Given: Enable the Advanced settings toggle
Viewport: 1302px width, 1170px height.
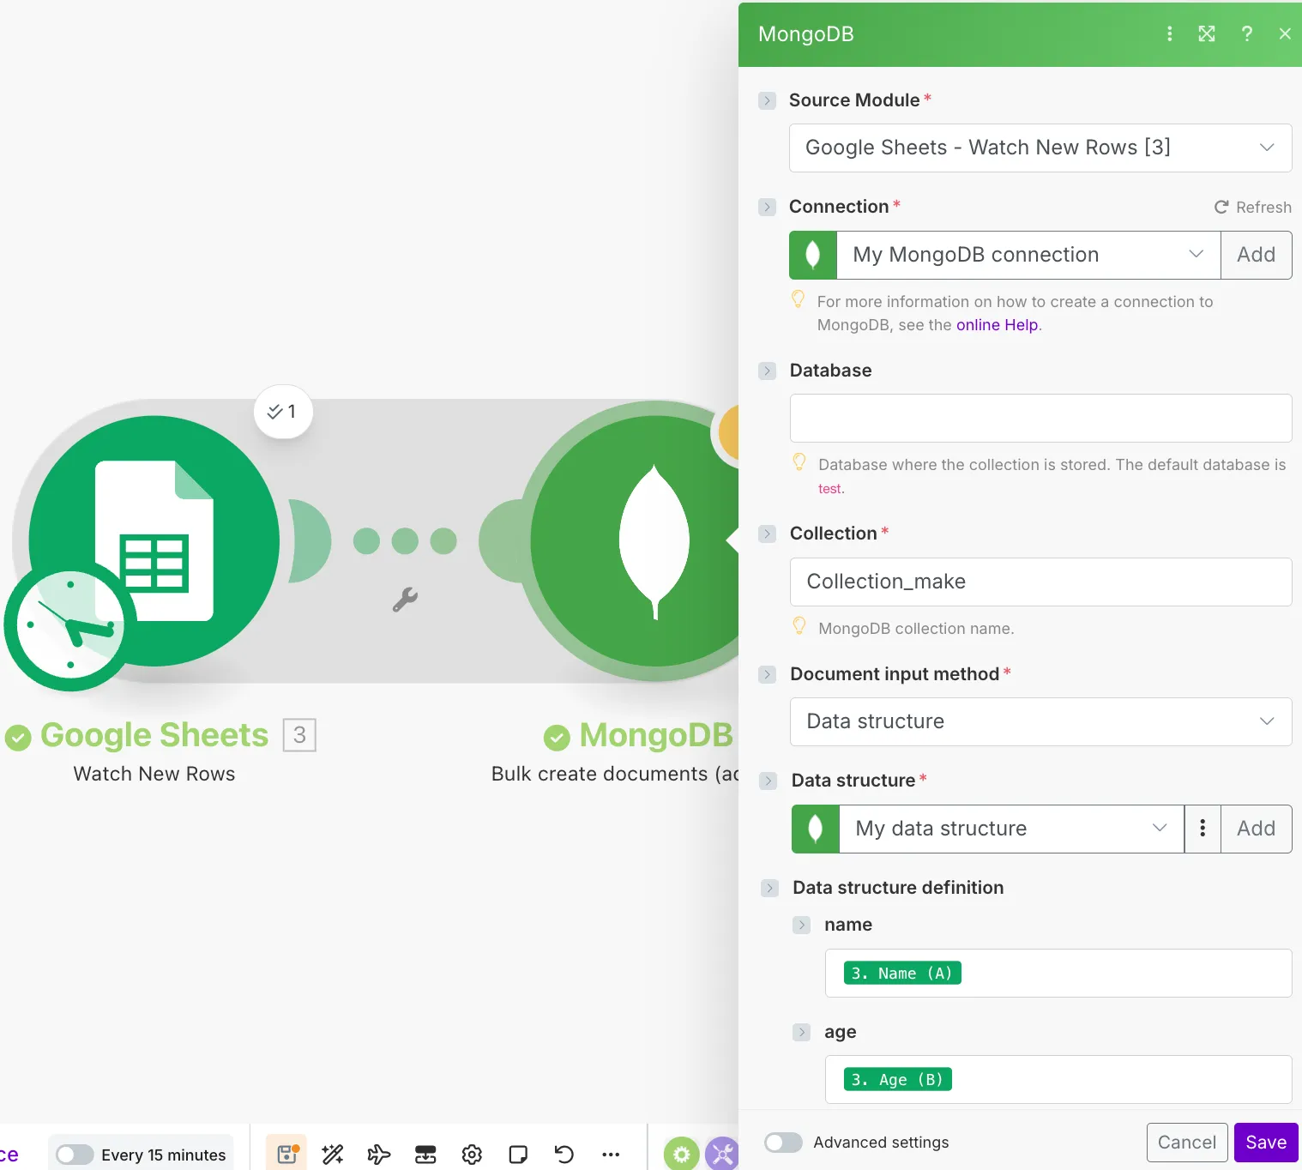Looking at the screenshot, I should point(783,1143).
